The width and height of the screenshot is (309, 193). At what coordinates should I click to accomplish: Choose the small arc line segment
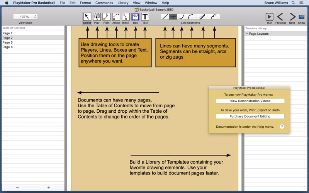pyautogui.click(x=182, y=17)
